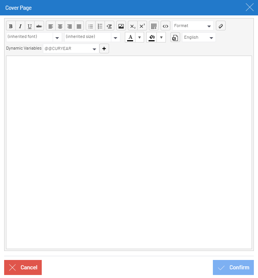Image resolution: width=258 pixels, height=278 pixels.
Task: Apply strikethrough to text
Action: pos(39,26)
